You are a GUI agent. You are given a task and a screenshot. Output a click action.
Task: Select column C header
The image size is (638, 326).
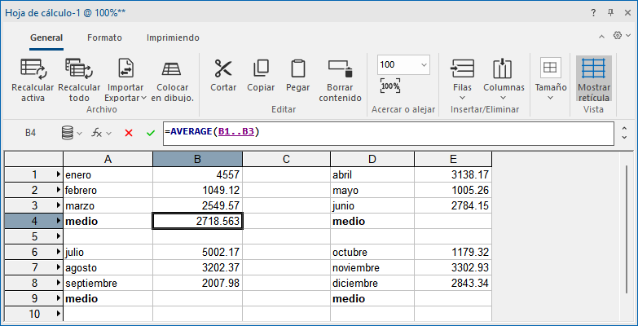tap(286, 159)
